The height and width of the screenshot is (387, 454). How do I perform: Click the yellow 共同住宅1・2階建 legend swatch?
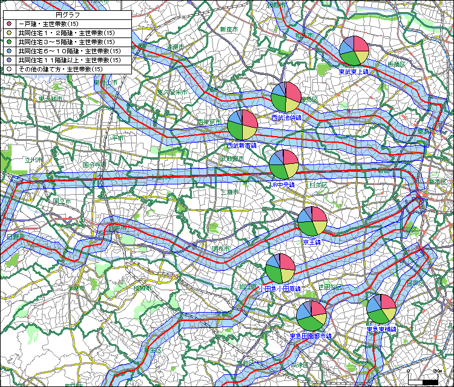[x=8, y=33]
